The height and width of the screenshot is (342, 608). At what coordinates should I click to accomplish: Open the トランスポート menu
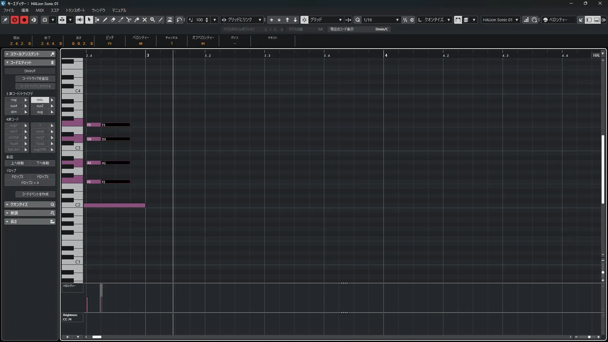[75, 10]
